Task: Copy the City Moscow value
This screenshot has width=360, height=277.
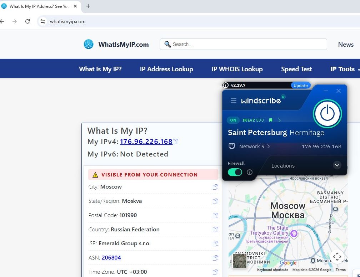Action: click(215, 187)
